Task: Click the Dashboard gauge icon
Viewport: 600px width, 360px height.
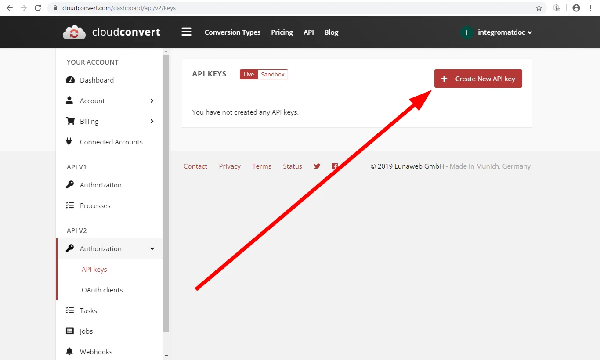Action: click(70, 80)
